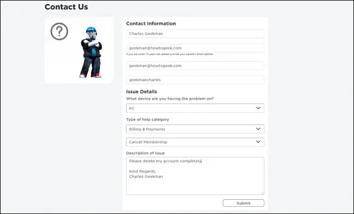354x214 pixels.
Task: Place cursor after 'Please delete my account completely'
Action: pos(201,161)
